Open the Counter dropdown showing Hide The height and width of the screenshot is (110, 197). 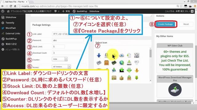point(60,59)
